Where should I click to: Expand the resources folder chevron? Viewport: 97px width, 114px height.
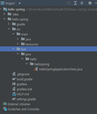(18, 44)
